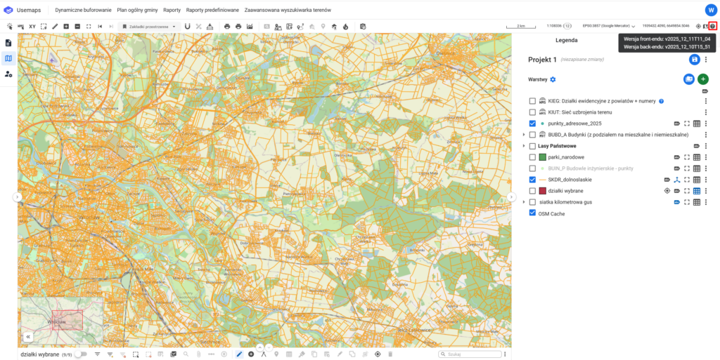Click the green add layer button

(x=703, y=79)
